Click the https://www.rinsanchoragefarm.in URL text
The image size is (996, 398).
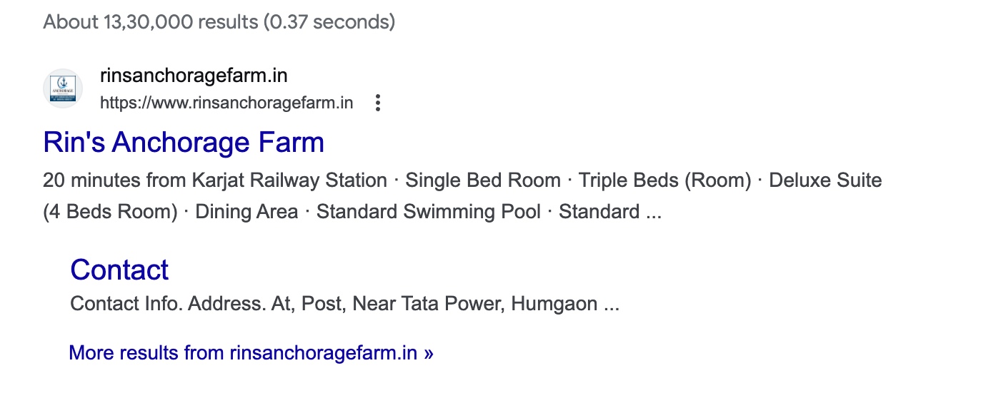click(x=226, y=103)
